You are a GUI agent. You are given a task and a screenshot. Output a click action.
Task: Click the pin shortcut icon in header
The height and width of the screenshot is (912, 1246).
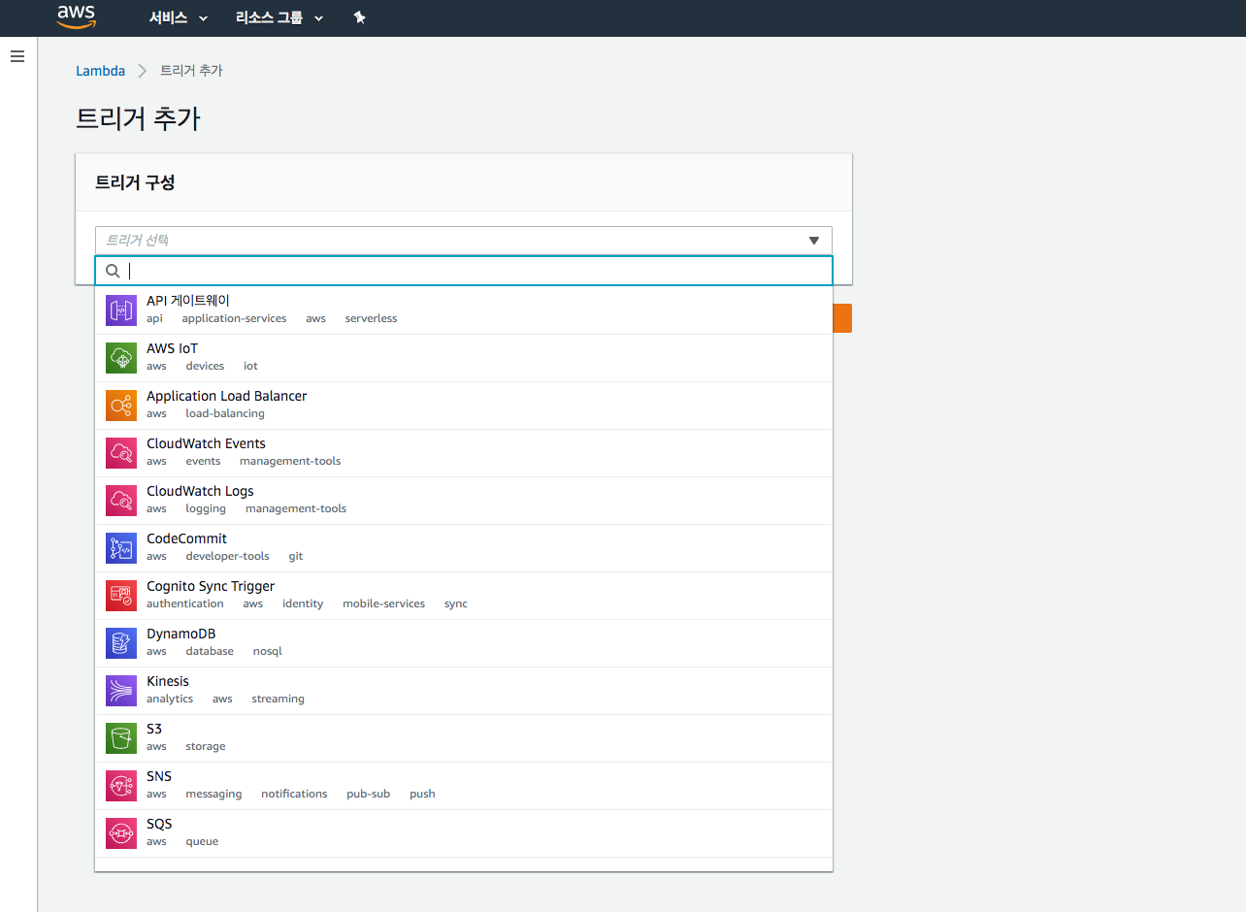[360, 17]
